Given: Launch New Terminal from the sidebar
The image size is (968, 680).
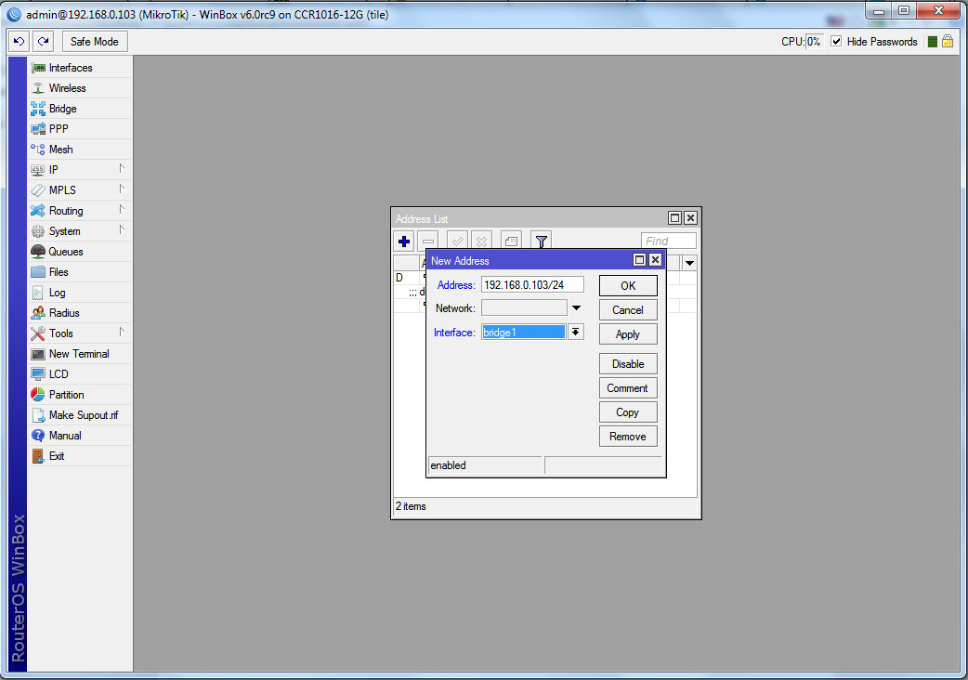Looking at the screenshot, I should click(x=79, y=354).
